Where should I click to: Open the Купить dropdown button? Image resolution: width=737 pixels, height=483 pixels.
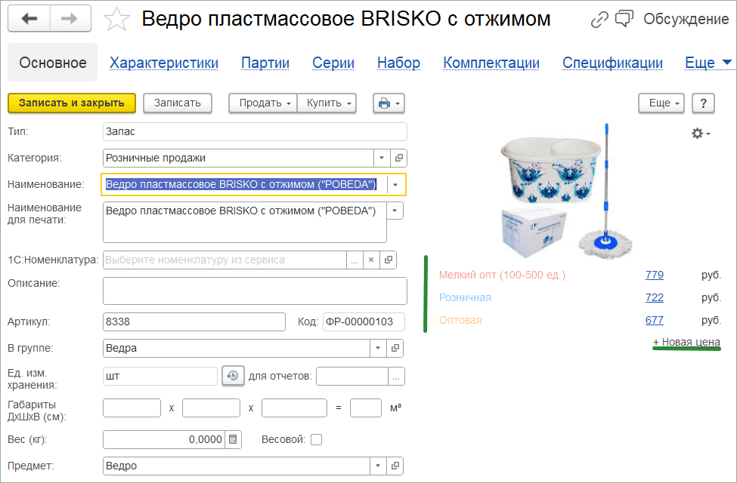pos(327,103)
